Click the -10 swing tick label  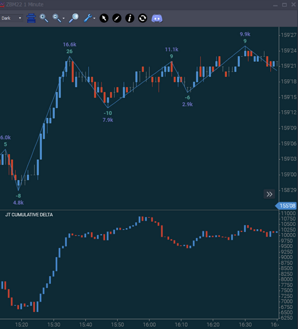coord(108,113)
